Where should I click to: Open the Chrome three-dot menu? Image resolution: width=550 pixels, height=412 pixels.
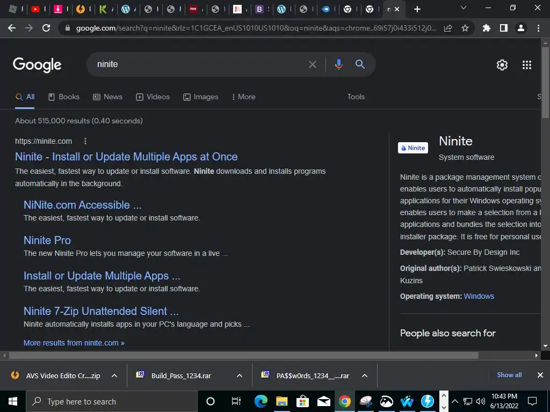click(538, 28)
